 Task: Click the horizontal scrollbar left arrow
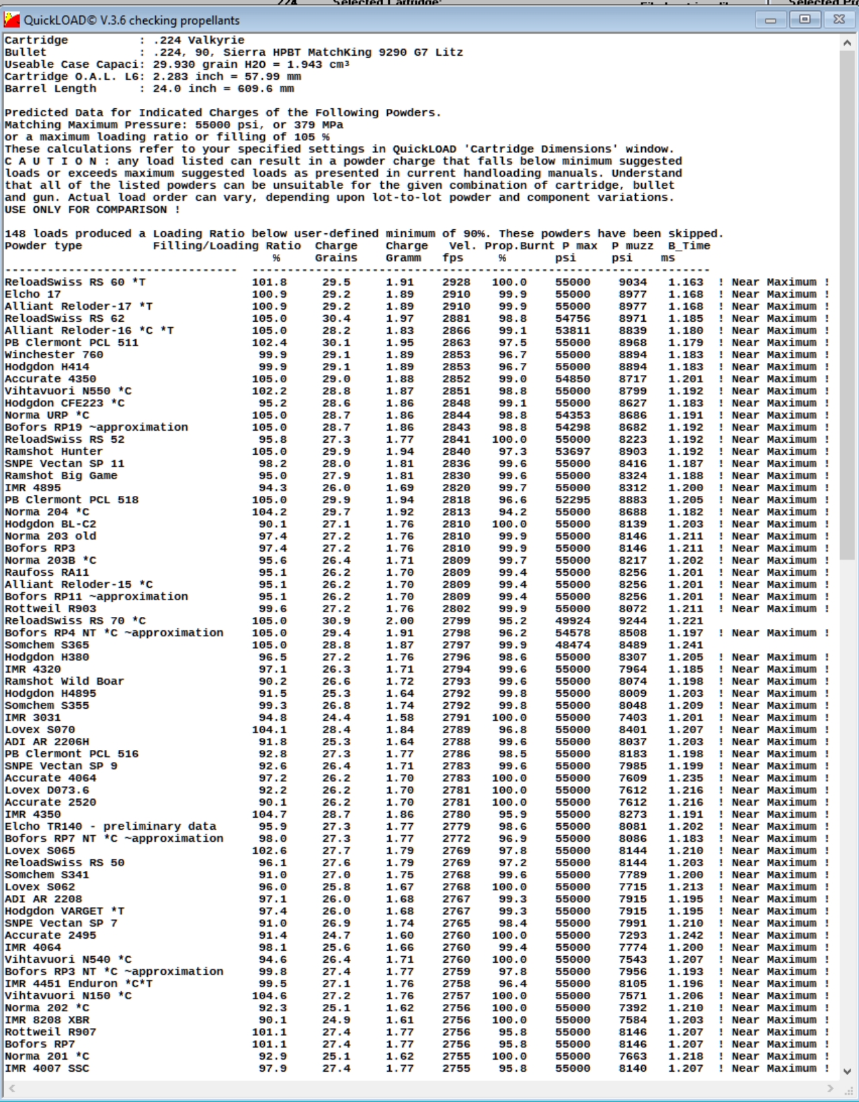click(11, 1088)
